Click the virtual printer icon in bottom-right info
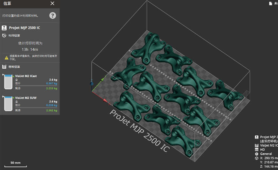This screenshot has height=170, width=278. tap(256, 137)
